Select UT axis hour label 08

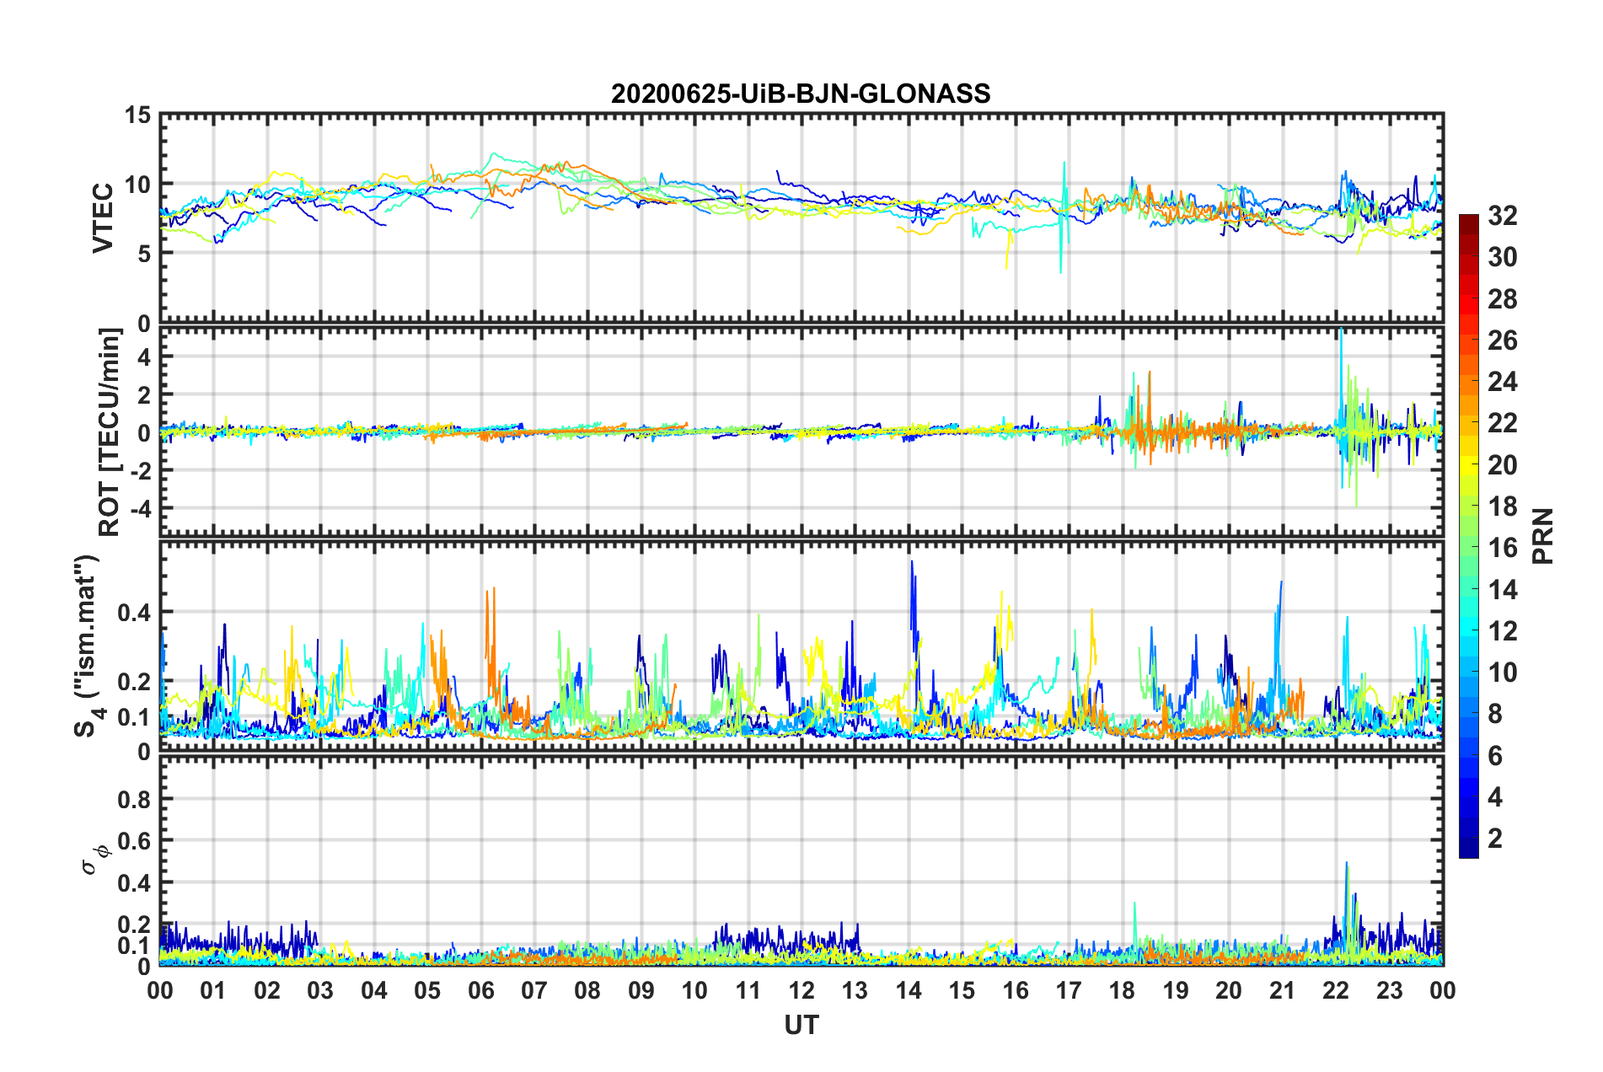point(587,990)
